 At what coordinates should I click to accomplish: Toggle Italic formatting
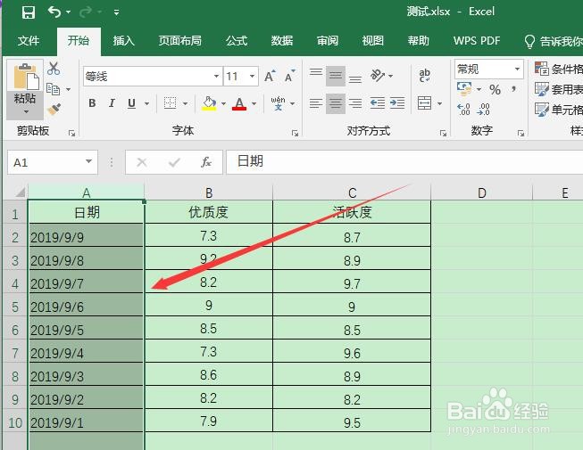pos(112,103)
